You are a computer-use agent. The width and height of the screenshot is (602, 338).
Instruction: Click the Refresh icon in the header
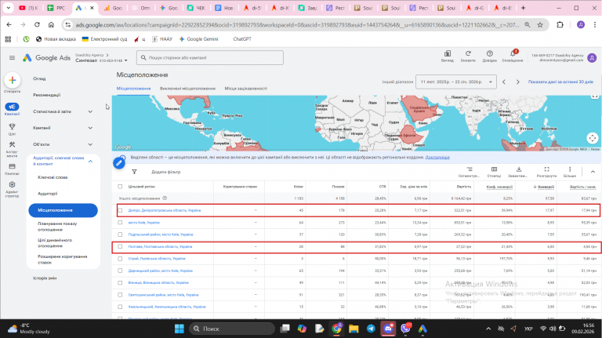(x=469, y=54)
